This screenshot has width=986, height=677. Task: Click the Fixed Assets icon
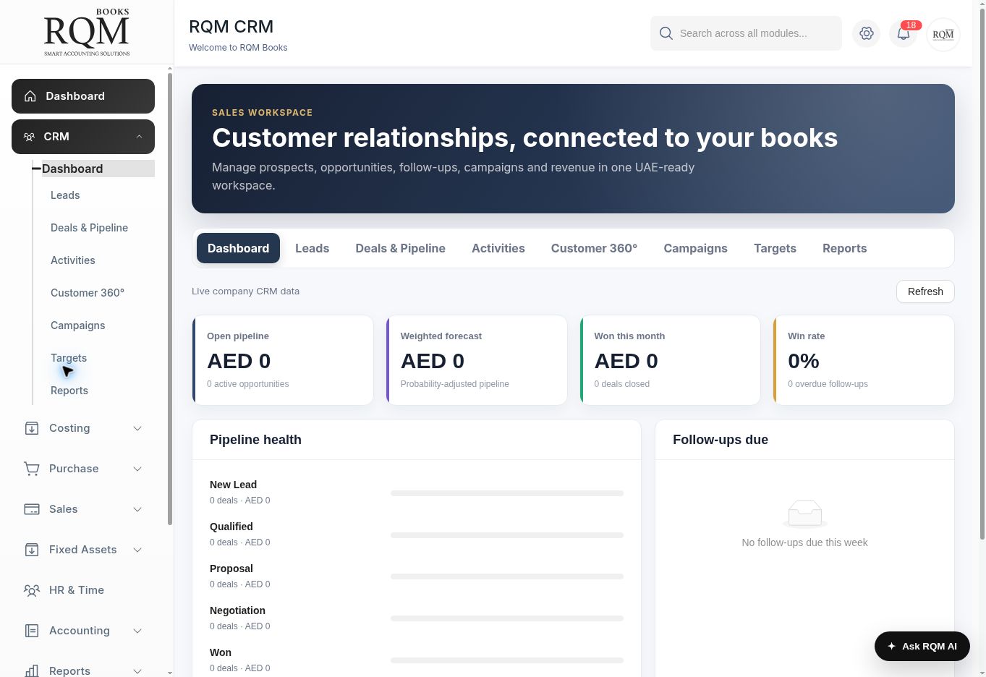coord(32,550)
